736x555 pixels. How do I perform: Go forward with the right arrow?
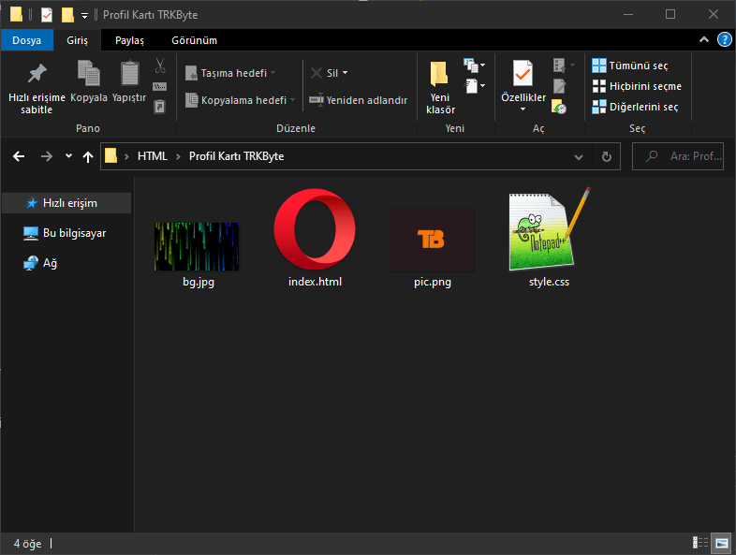coord(47,156)
